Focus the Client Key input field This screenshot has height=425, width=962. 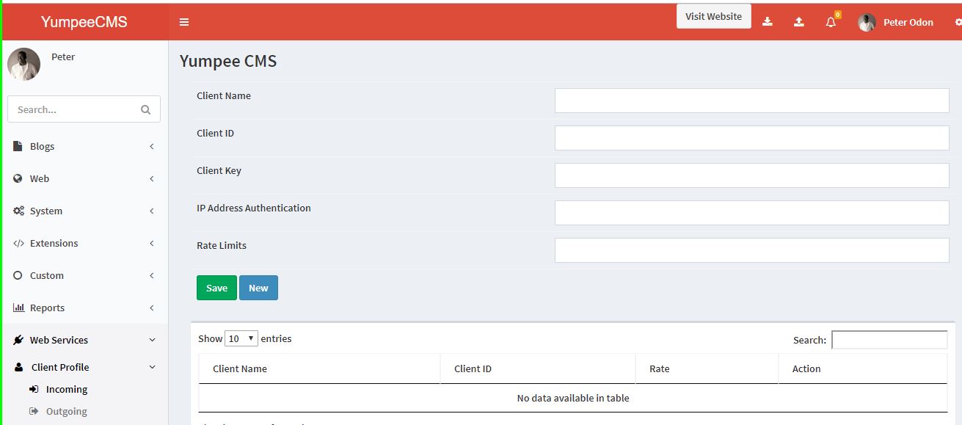click(751, 175)
